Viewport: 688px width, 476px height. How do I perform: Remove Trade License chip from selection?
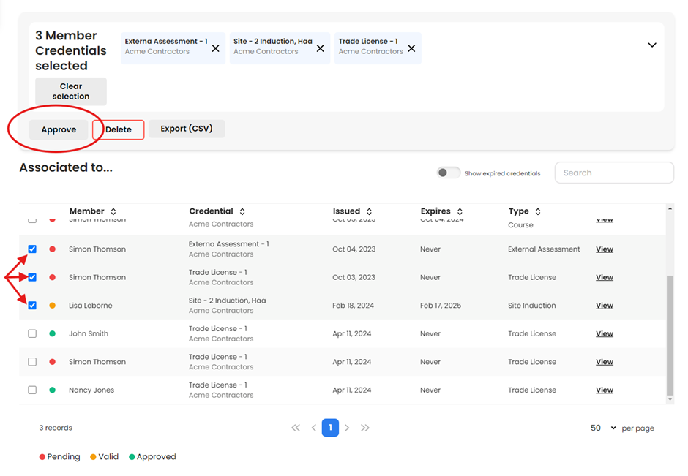point(411,49)
